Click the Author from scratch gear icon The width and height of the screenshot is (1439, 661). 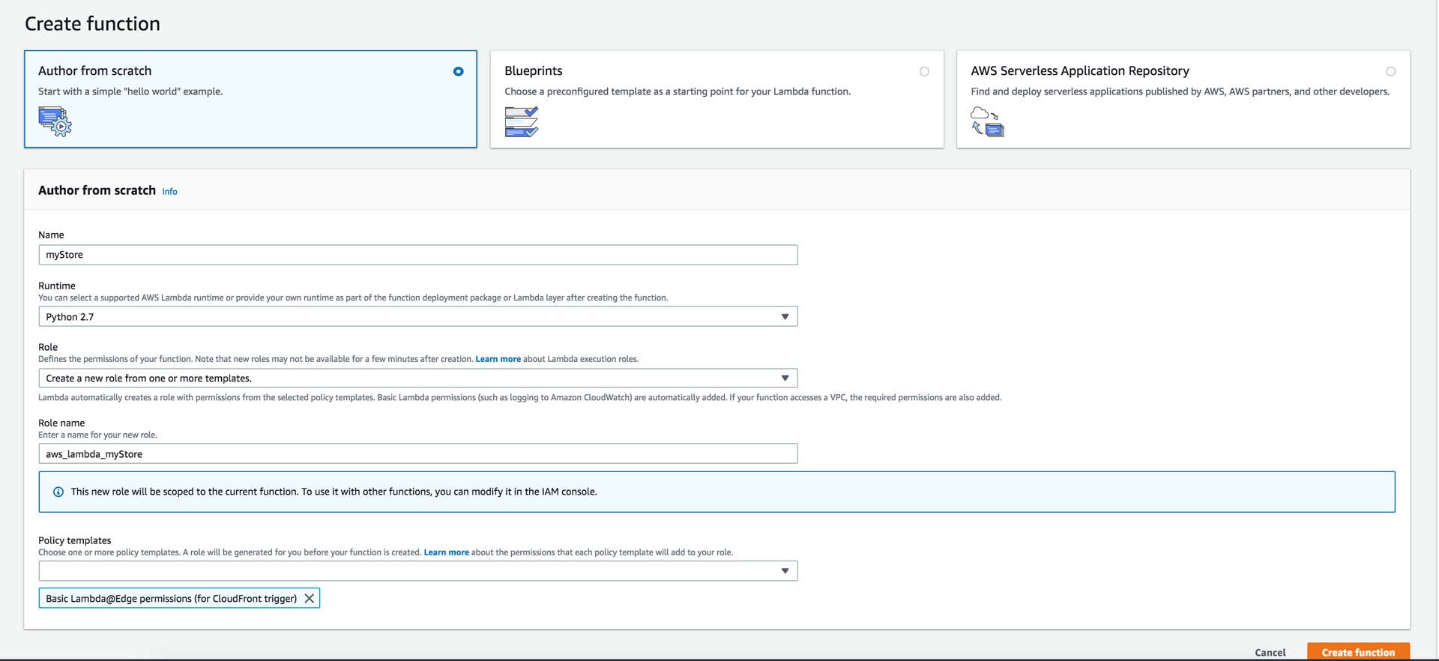(x=55, y=121)
